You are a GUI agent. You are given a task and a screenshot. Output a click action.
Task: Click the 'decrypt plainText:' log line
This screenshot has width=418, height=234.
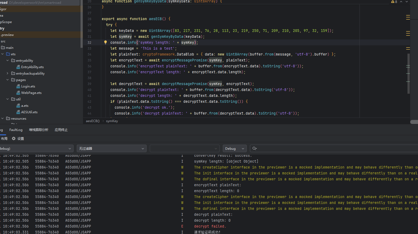[x=213, y=214]
